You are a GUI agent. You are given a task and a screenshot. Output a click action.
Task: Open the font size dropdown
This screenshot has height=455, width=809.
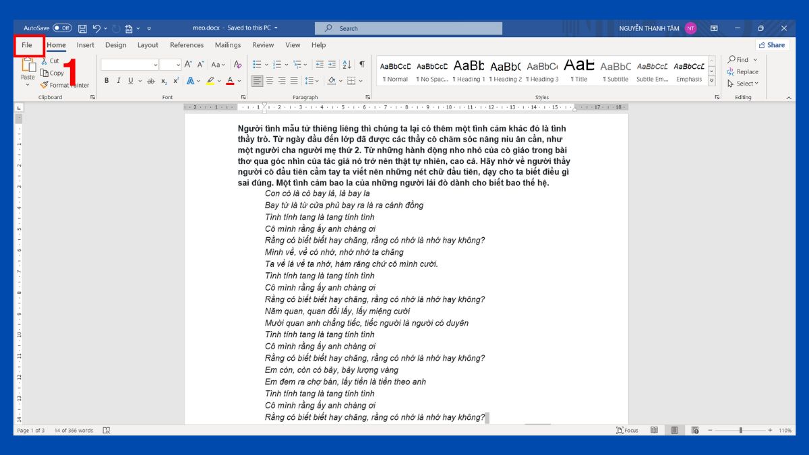179,65
